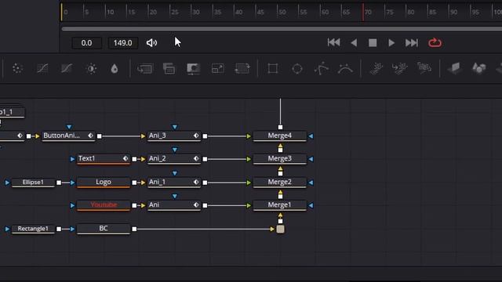Add an Ellipse mask from toolbar

(297, 68)
